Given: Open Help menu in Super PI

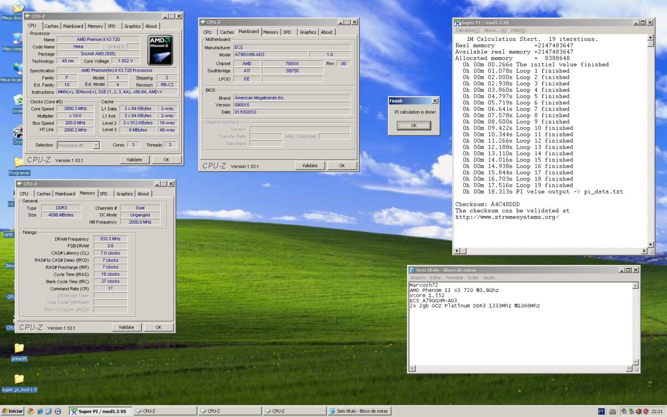Looking at the screenshot, I should (518, 30).
